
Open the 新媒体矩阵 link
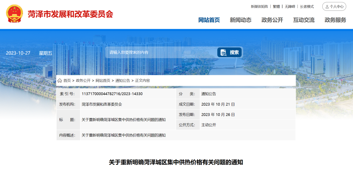click(x=259, y=7)
